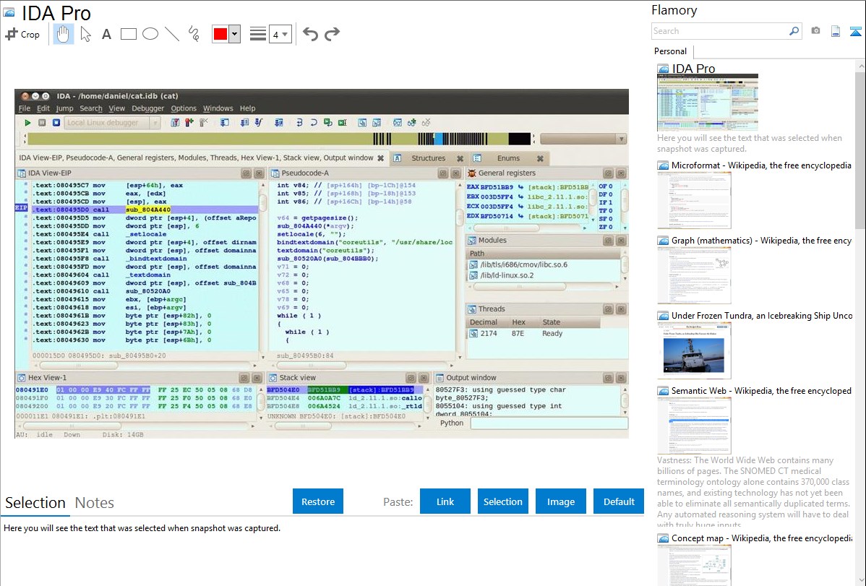Click the camera snapshot icon
The width and height of the screenshot is (866, 586).
(x=815, y=31)
